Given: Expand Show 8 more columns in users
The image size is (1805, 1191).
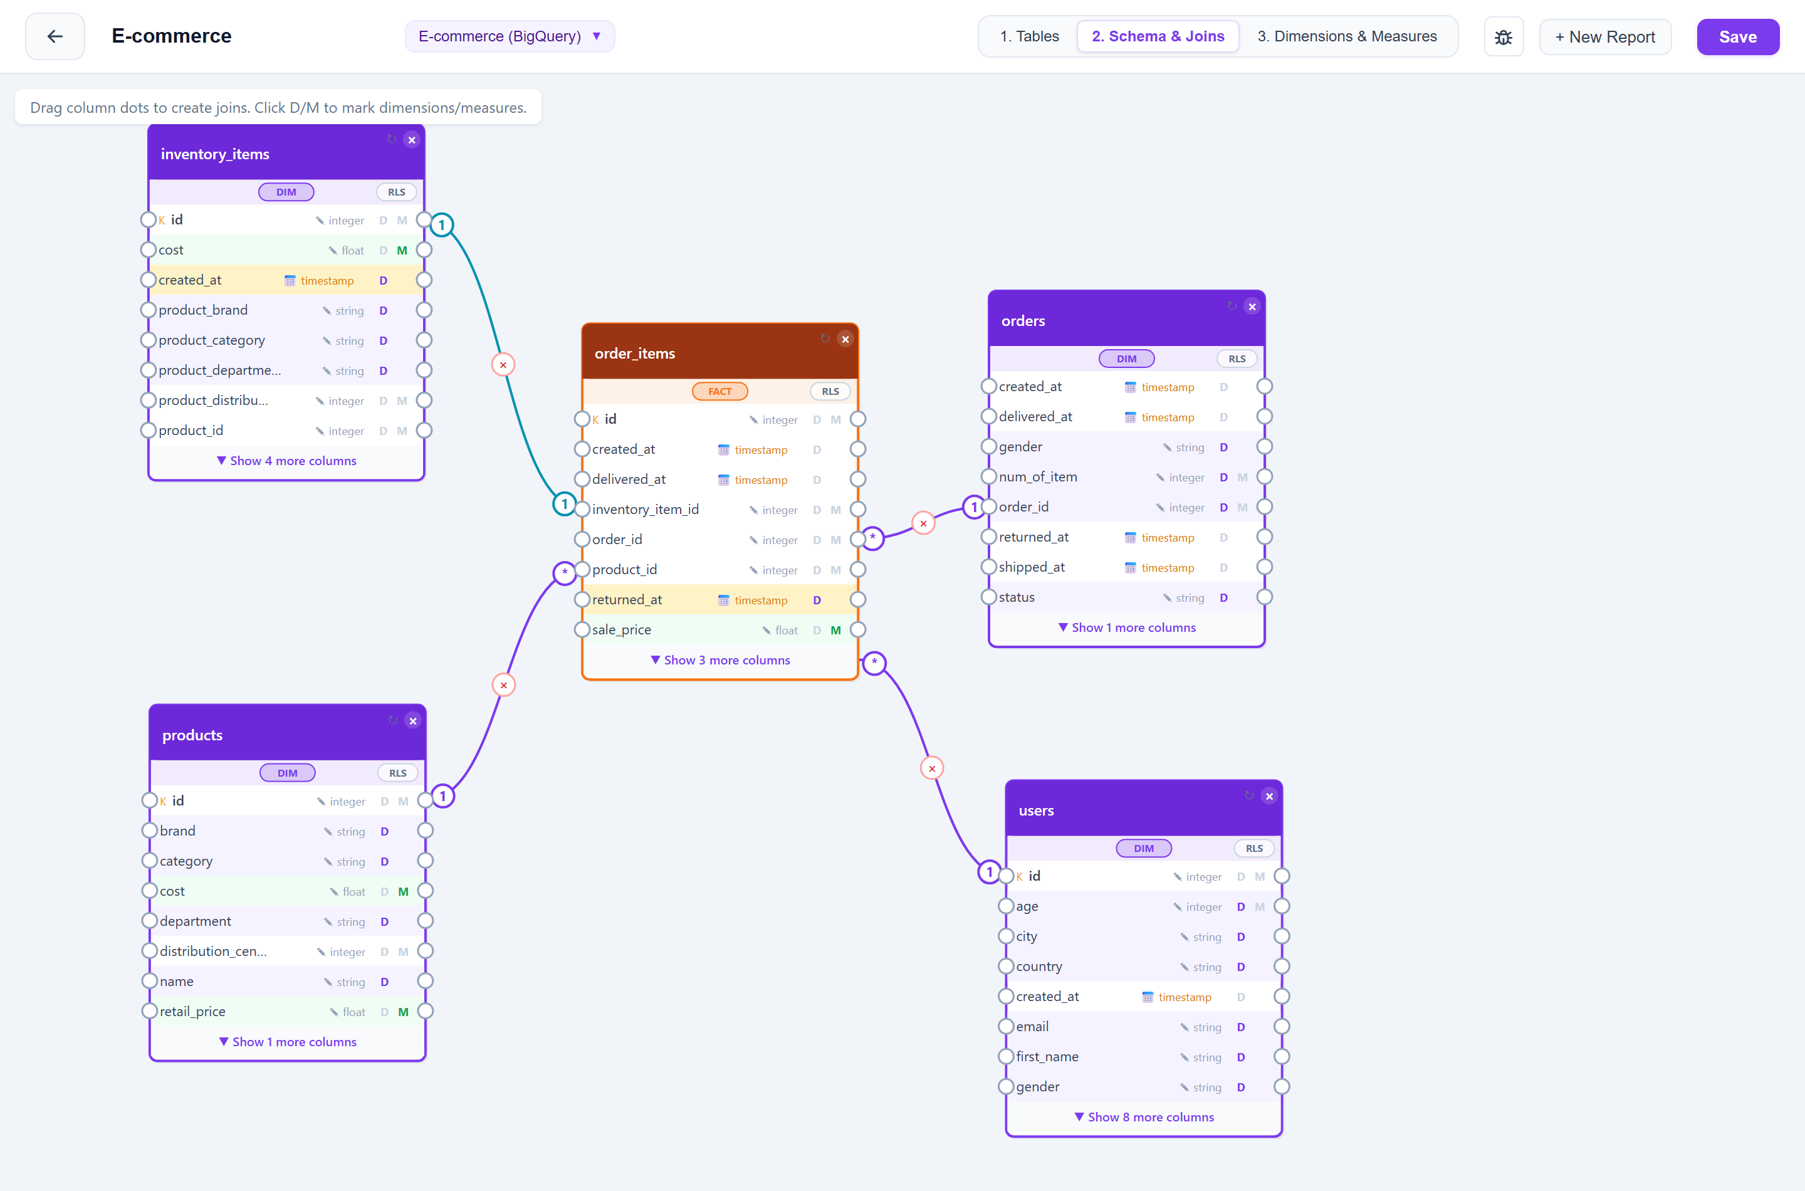Looking at the screenshot, I should coord(1144,1116).
